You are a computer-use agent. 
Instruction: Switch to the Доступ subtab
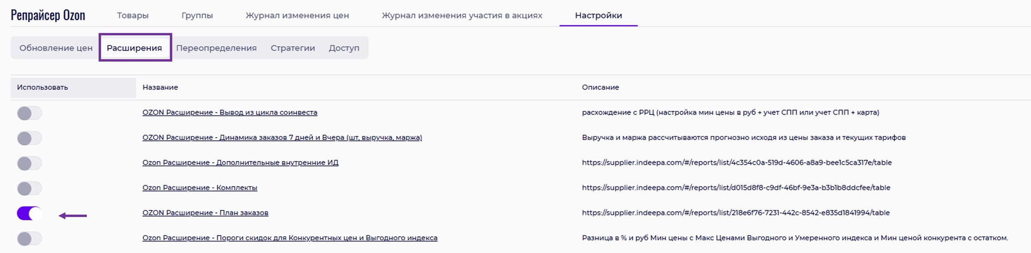pyautogui.click(x=344, y=48)
